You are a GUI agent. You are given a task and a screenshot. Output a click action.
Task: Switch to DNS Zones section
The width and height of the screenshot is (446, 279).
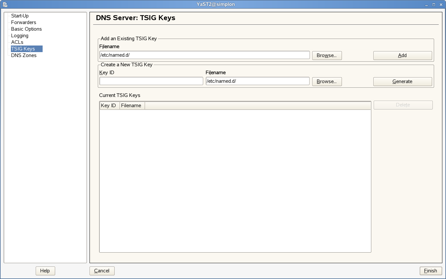click(x=24, y=55)
